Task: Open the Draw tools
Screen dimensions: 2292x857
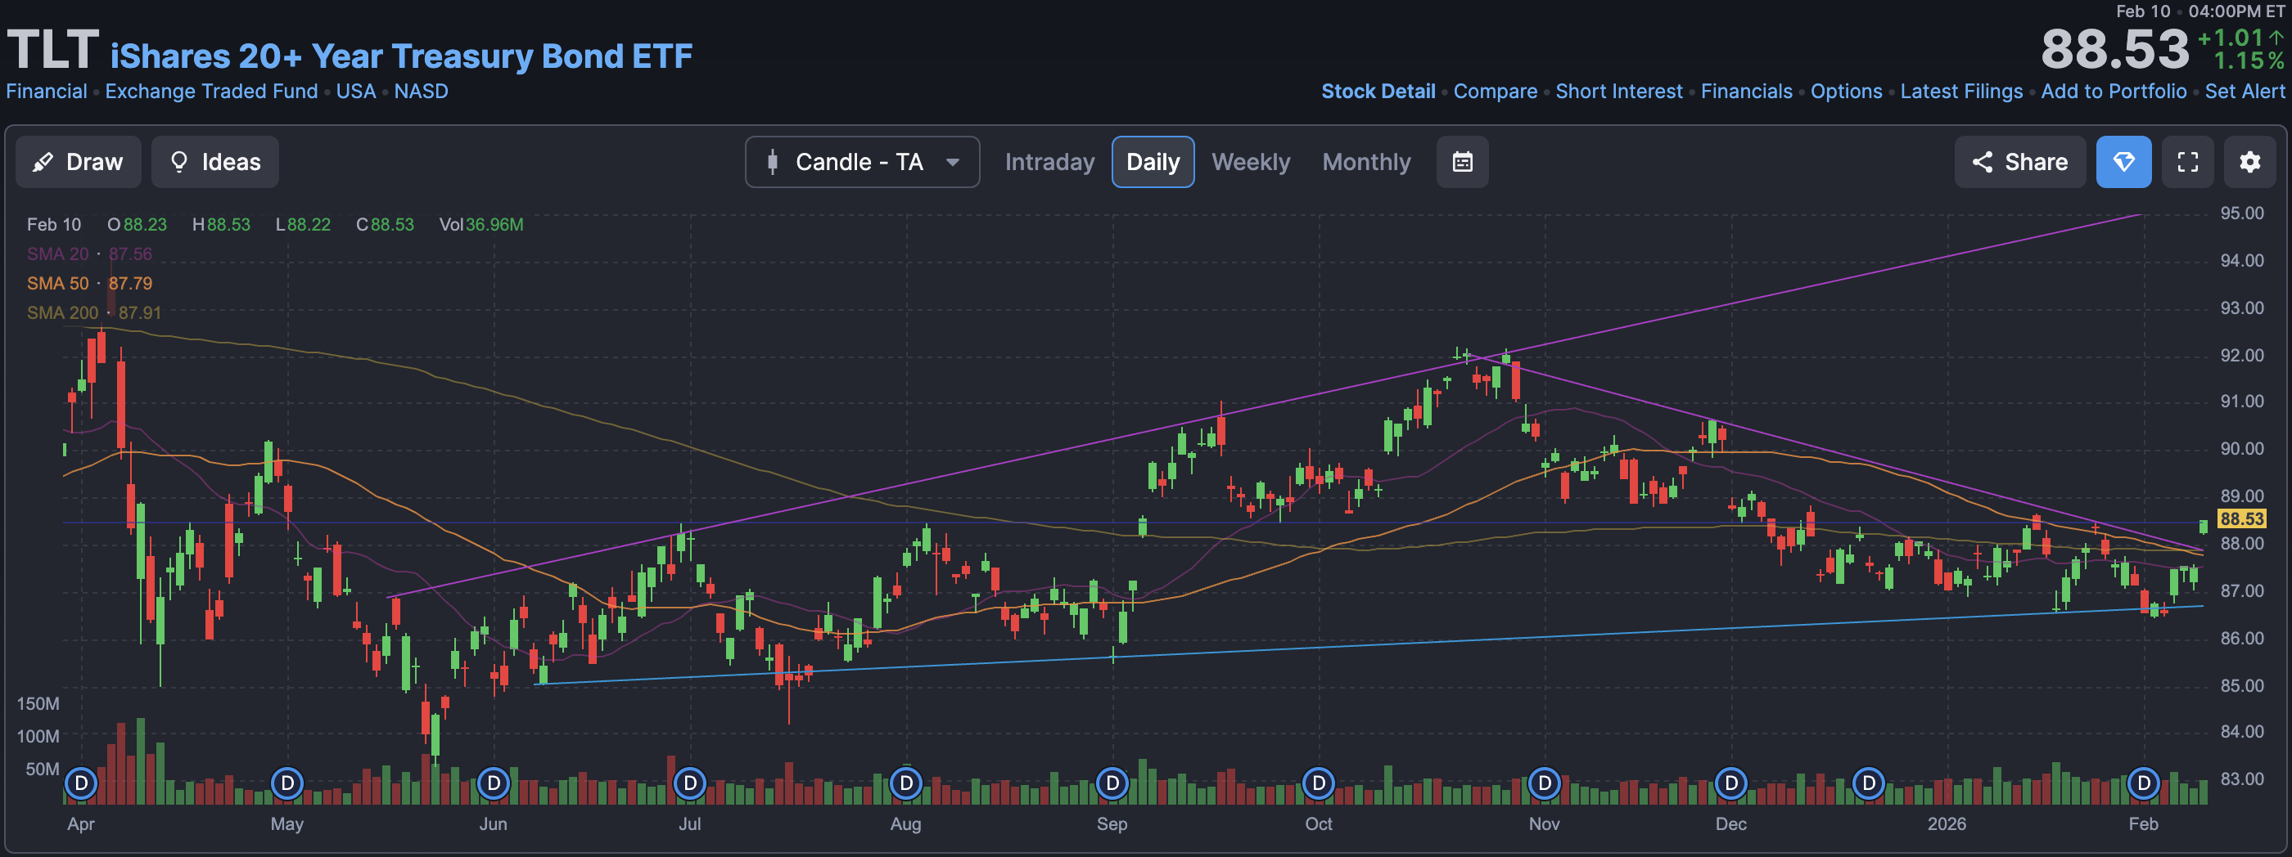Action: coord(79,162)
